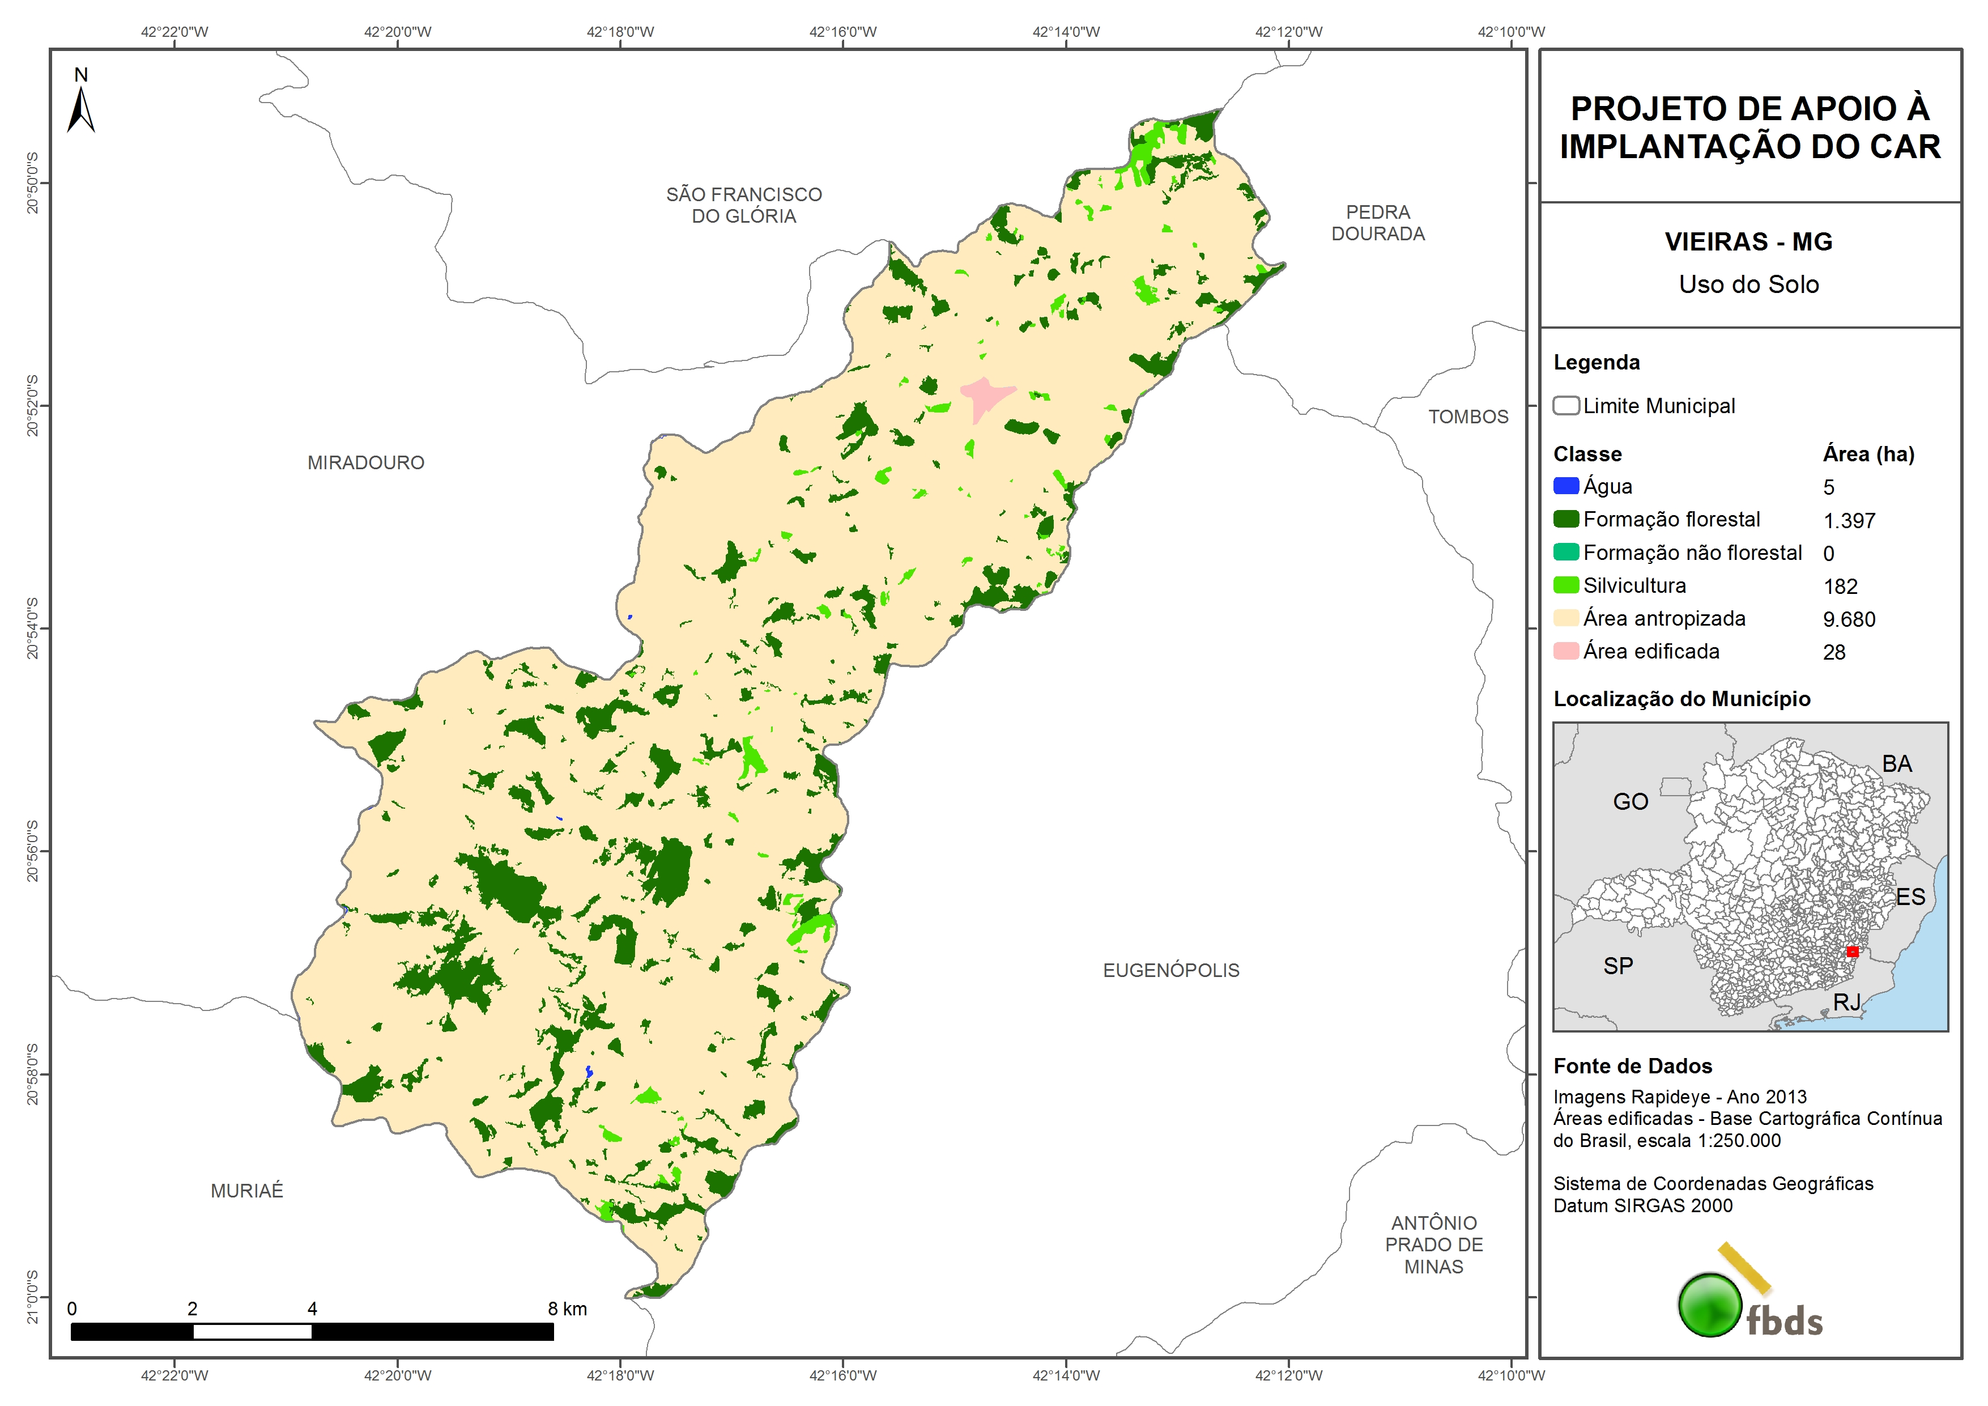The height and width of the screenshot is (1406, 1988).
Task: Click the Formação florestal dark green swatch
Action: click(1565, 519)
